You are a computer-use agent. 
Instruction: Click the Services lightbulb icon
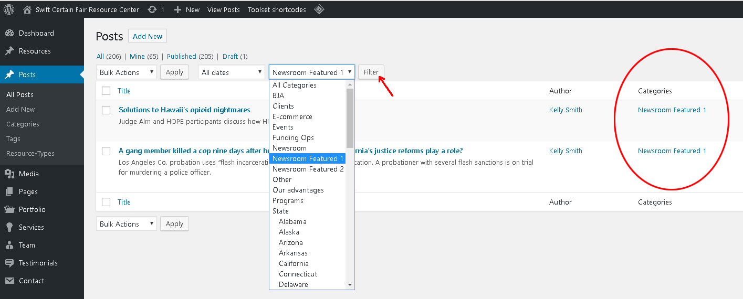9,227
